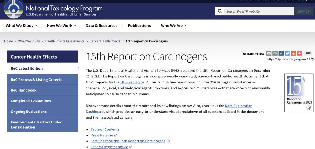Image resolution: width=315 pixels, height=149 pixels.
Task: Open RoC Handbook in sidebar
Action: [x=43, y=90]
